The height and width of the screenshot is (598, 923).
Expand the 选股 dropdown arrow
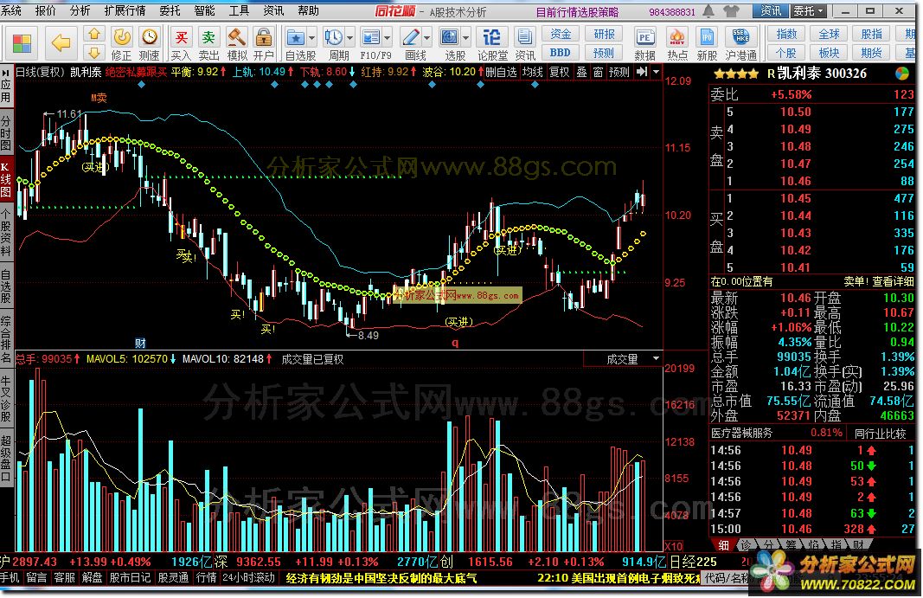pos(465,38)
